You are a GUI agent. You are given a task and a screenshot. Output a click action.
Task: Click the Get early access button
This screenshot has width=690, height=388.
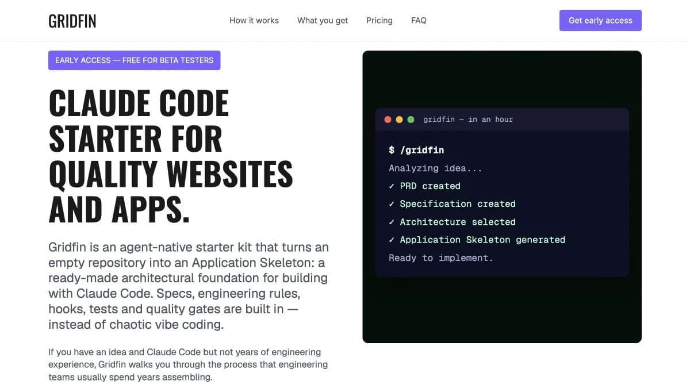tap(600, 20)
